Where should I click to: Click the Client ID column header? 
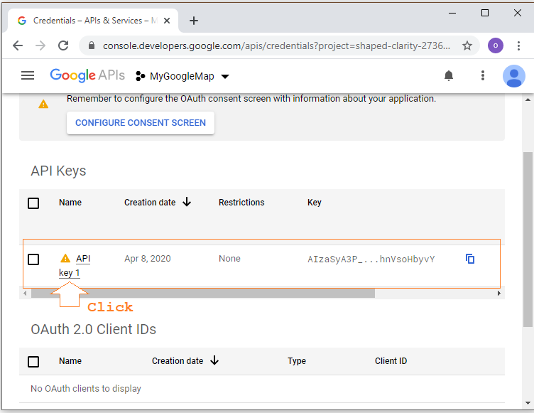click(x=391, y=361)
